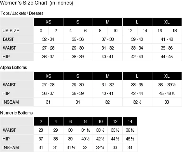Click size 2 header in Numeric Bottoms
Screen dimensions: 182x152
tap(41, 121)
